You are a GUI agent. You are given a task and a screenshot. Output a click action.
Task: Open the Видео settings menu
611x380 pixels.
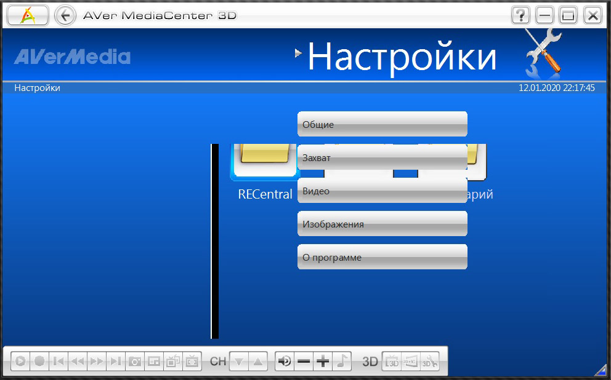coord(382,191)
